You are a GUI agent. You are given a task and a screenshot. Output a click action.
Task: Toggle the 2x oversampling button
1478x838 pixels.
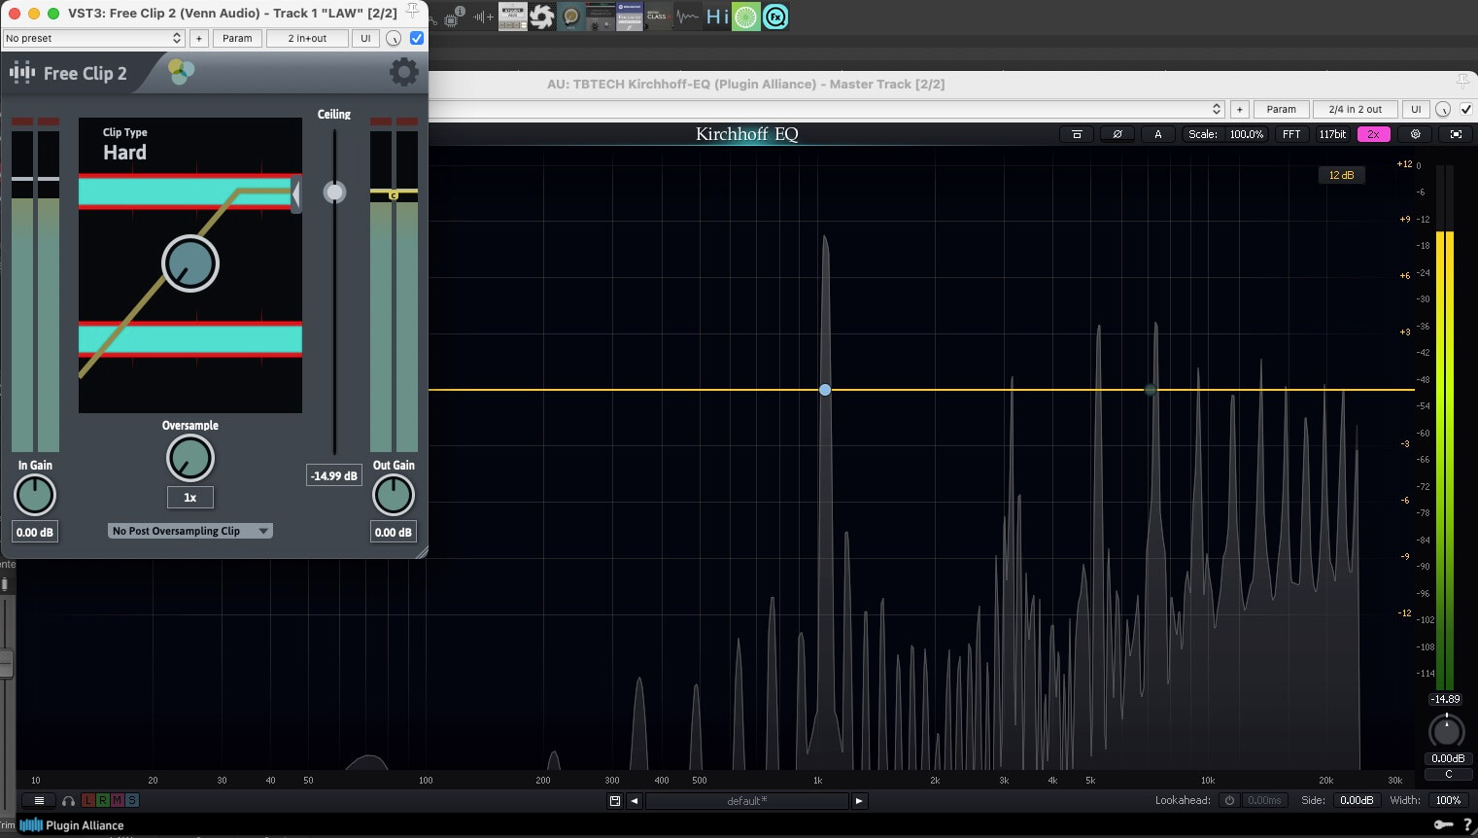[1373, 134]
